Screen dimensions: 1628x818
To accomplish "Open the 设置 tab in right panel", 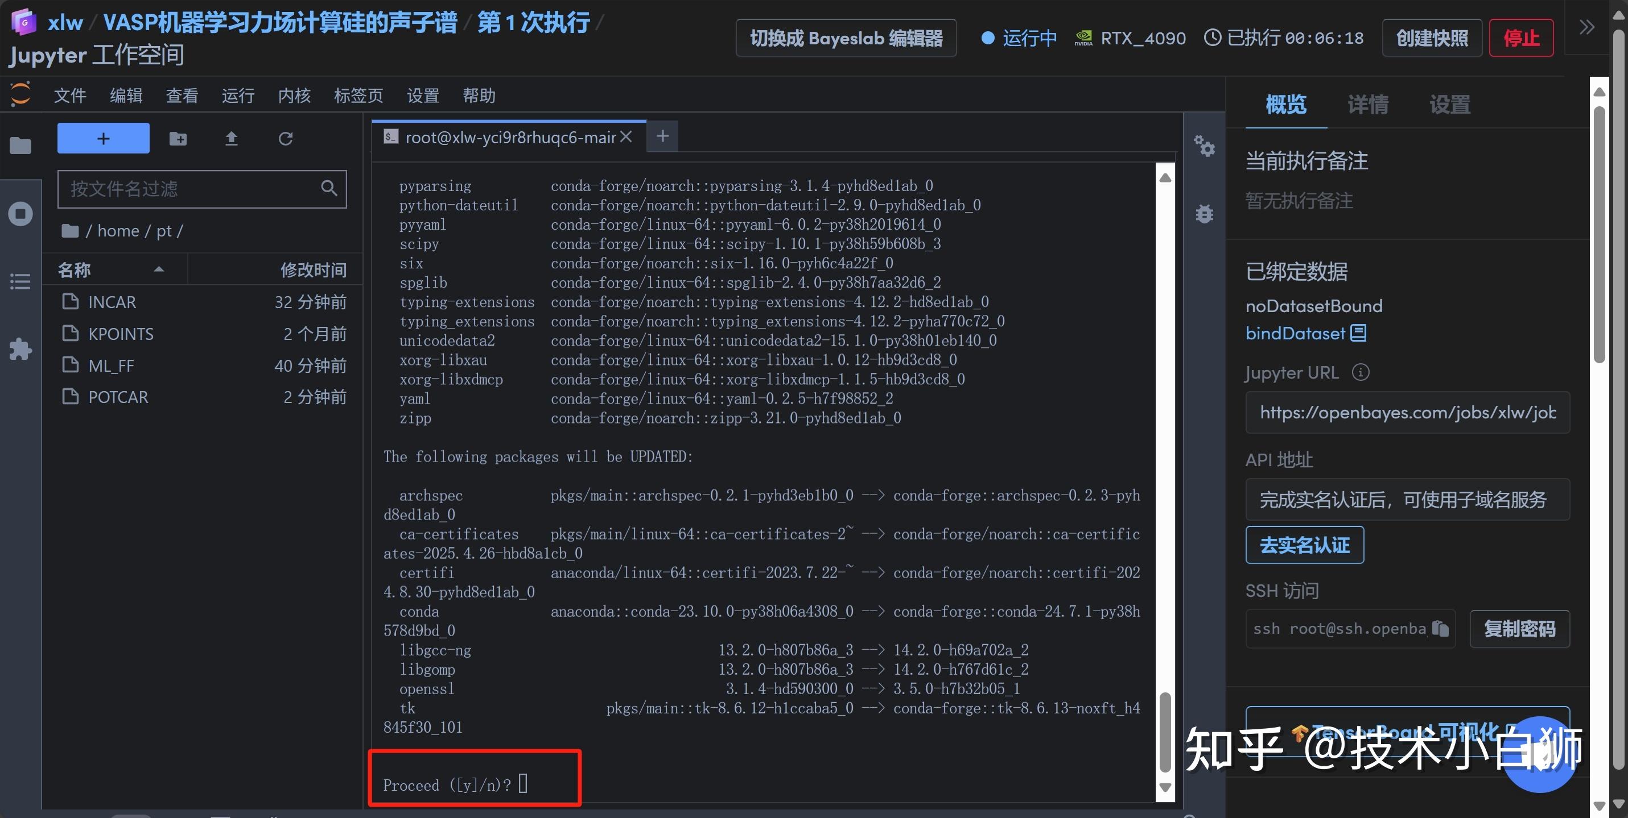I will [x=1450, y=104].
